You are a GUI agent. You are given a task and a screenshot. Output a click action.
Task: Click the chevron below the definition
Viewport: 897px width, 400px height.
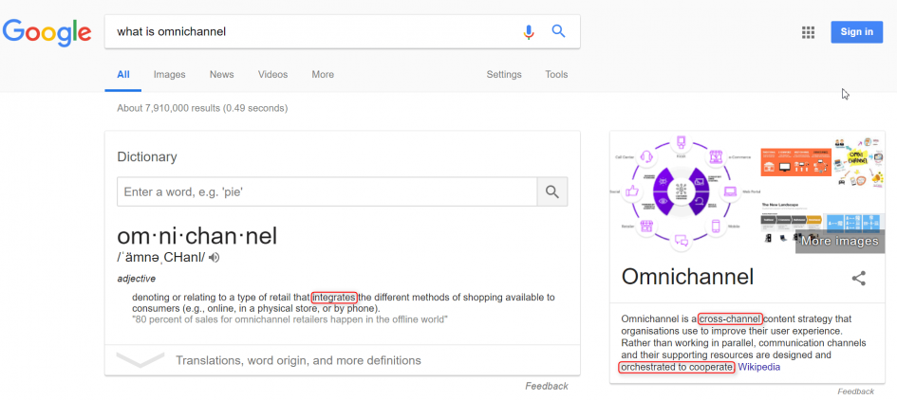pyautogui.click(x=140, y=360)
